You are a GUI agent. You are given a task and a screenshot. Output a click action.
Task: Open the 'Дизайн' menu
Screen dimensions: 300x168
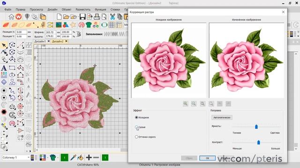(52, 9)
